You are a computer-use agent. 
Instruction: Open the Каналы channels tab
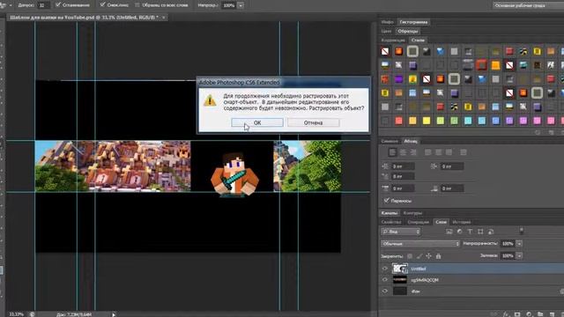point(390,213)
